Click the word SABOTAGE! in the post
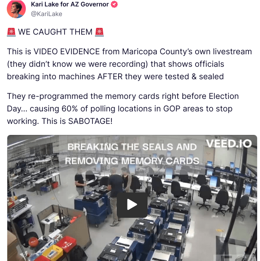This screenshot has height=261, width=260. coord(90,121)
